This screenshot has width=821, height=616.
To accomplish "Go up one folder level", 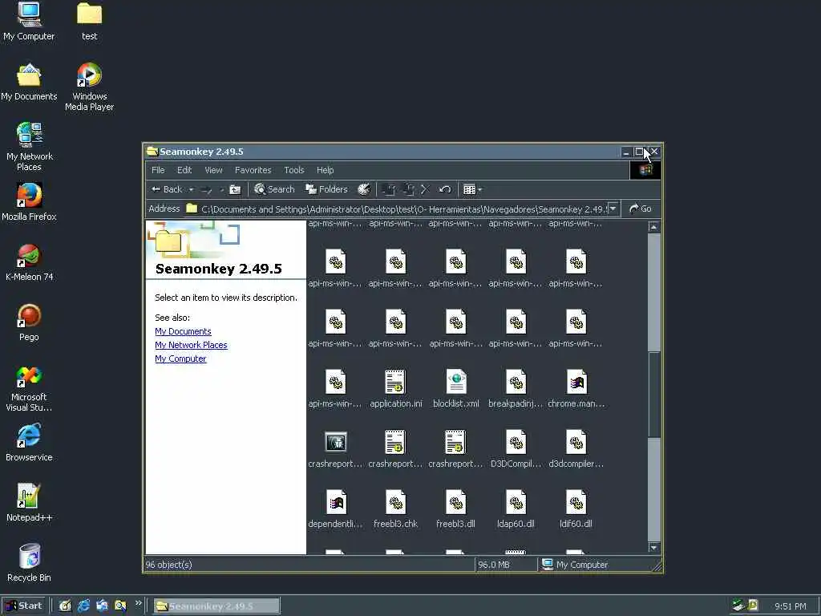I will tap(235, 189).
